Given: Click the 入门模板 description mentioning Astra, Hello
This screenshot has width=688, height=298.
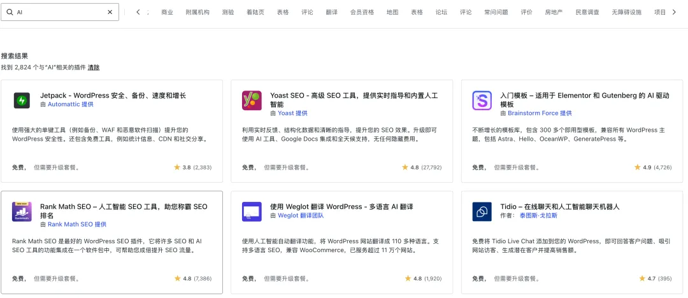Looking at the screenshot, I should pos(569,134).
